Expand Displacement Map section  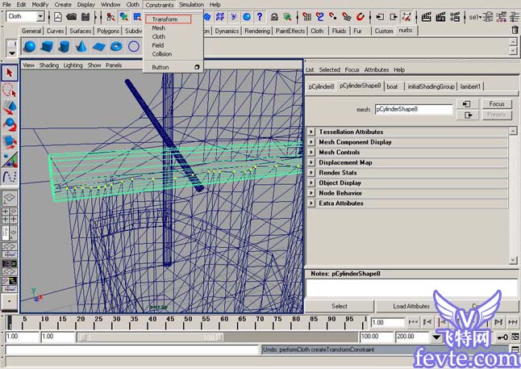pyautogui.click(x=311, y=162)
